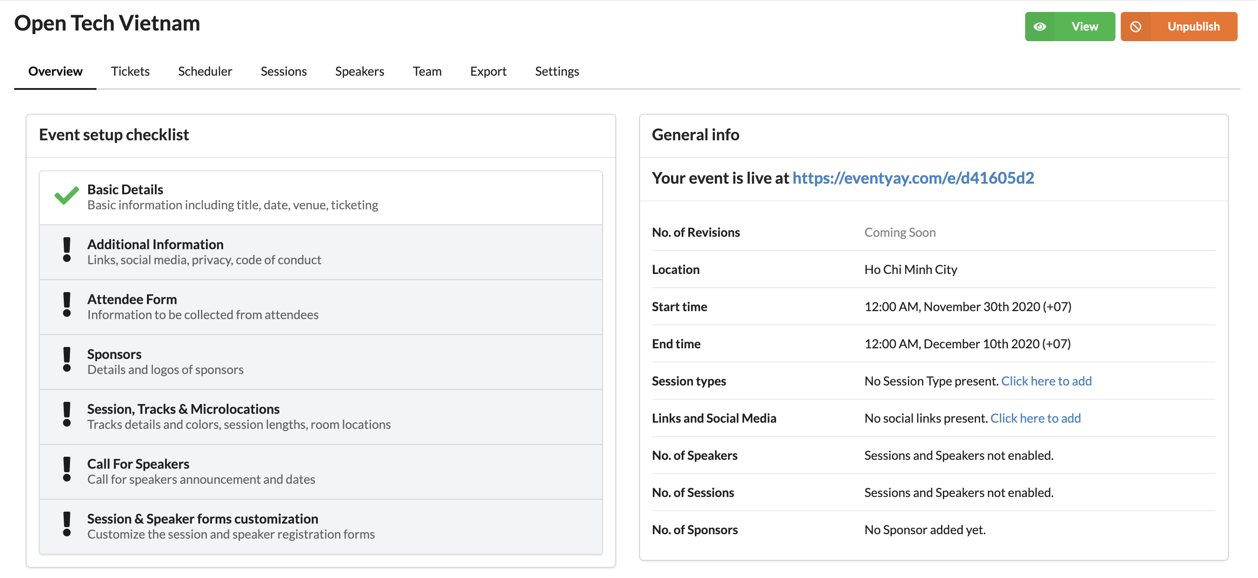Viewport: 1258px width, 578px height.
Task: Click the Coming Soon revisions value
Action: [900, 232]
